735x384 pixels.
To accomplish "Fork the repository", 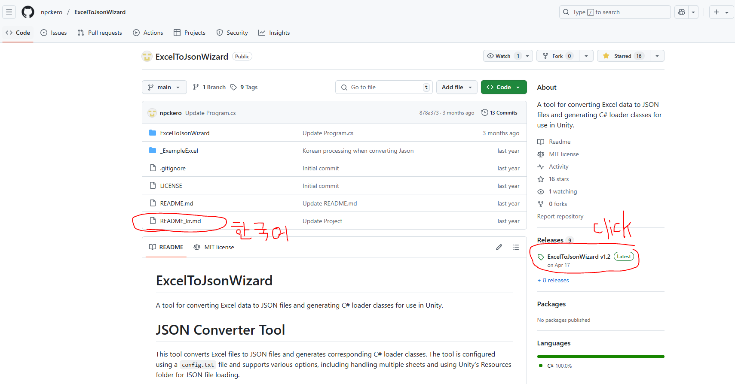I will coord(557,56).
